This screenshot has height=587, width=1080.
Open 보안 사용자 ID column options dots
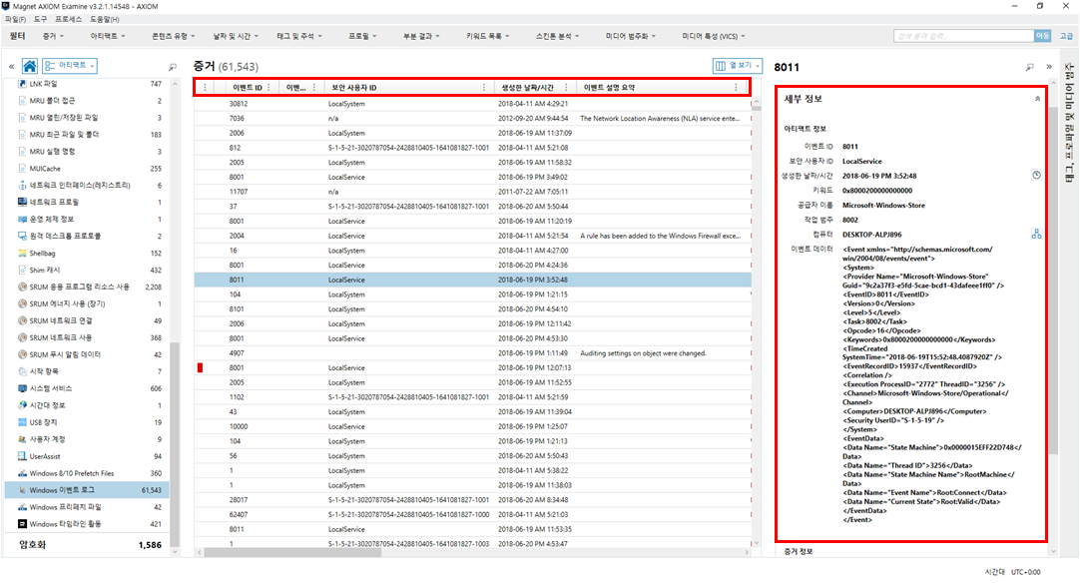pyautogui.click(x=483, y=88)
